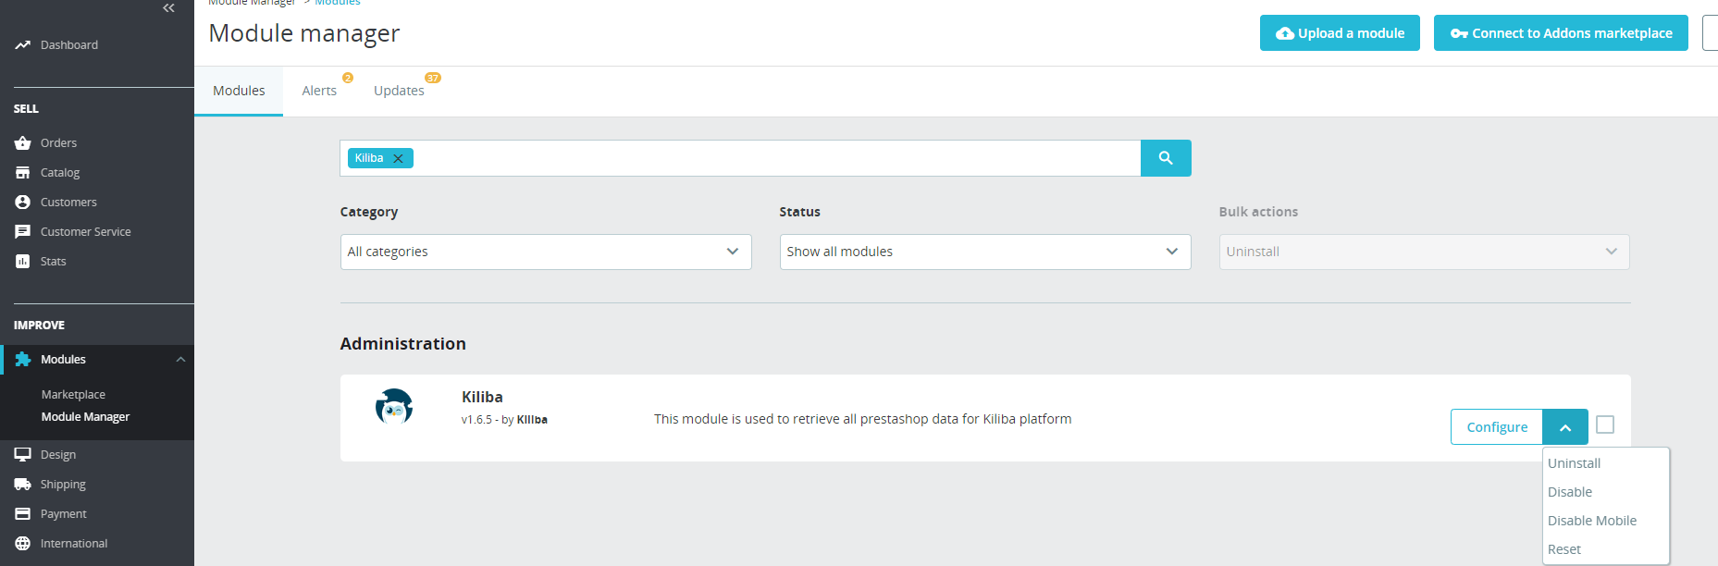Screen dimensions: 1718x566
Task: Click the Modules puzzle-piece icon
Action: pos(23,359)
